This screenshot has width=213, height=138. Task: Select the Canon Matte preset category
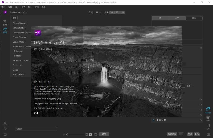click(x=19, y=28)
